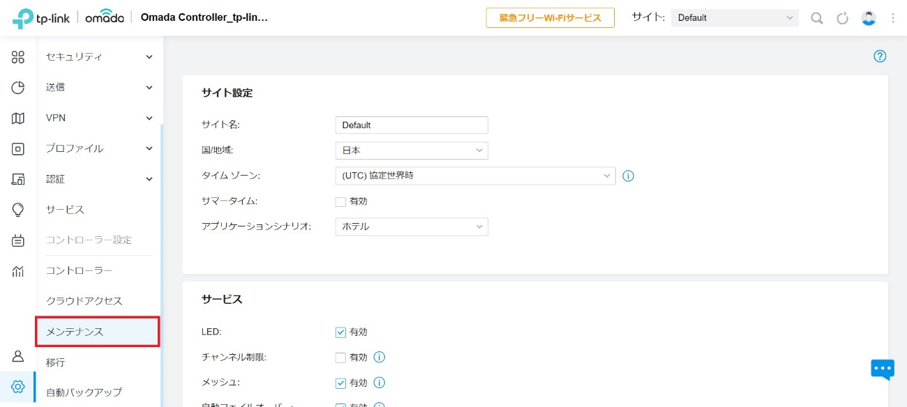Click the refresh icon in top bar
The height and width of the screenshot is (407, 907).
coord(842,18)
